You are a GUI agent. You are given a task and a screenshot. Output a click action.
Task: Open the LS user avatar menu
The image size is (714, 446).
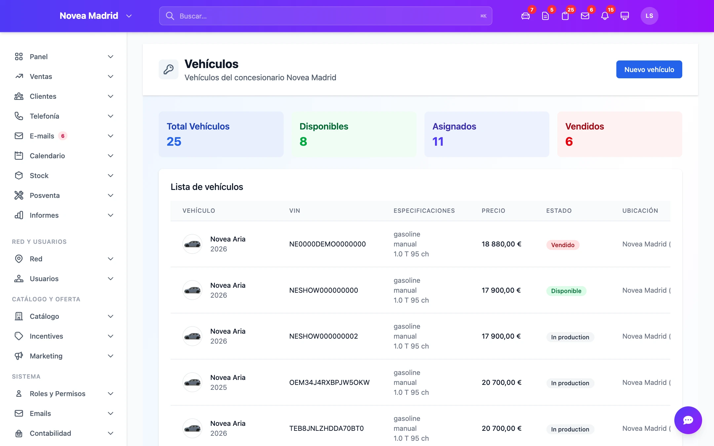[649, 16]
